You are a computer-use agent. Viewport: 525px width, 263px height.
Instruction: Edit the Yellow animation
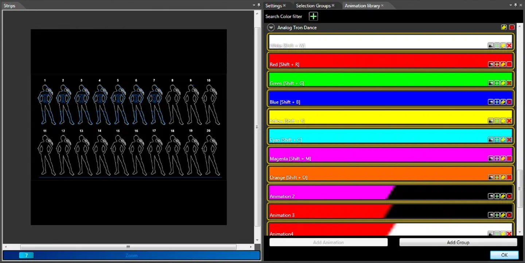503,121
